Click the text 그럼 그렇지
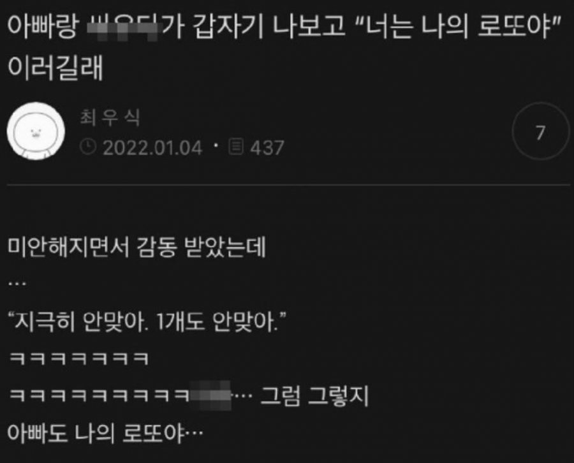 [x=314, y=396]
